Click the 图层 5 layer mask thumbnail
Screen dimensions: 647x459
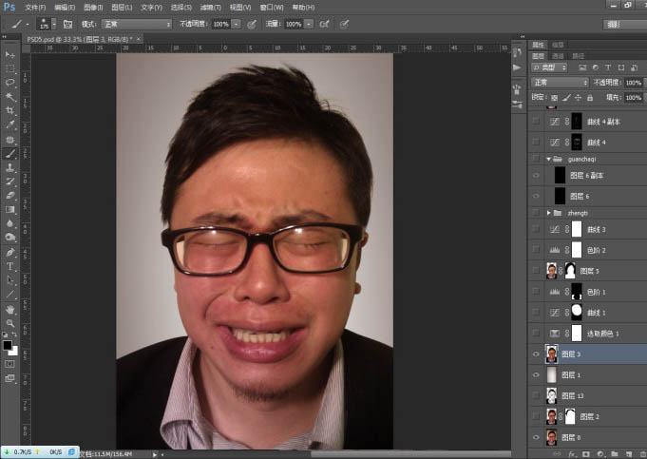(570, 271)
